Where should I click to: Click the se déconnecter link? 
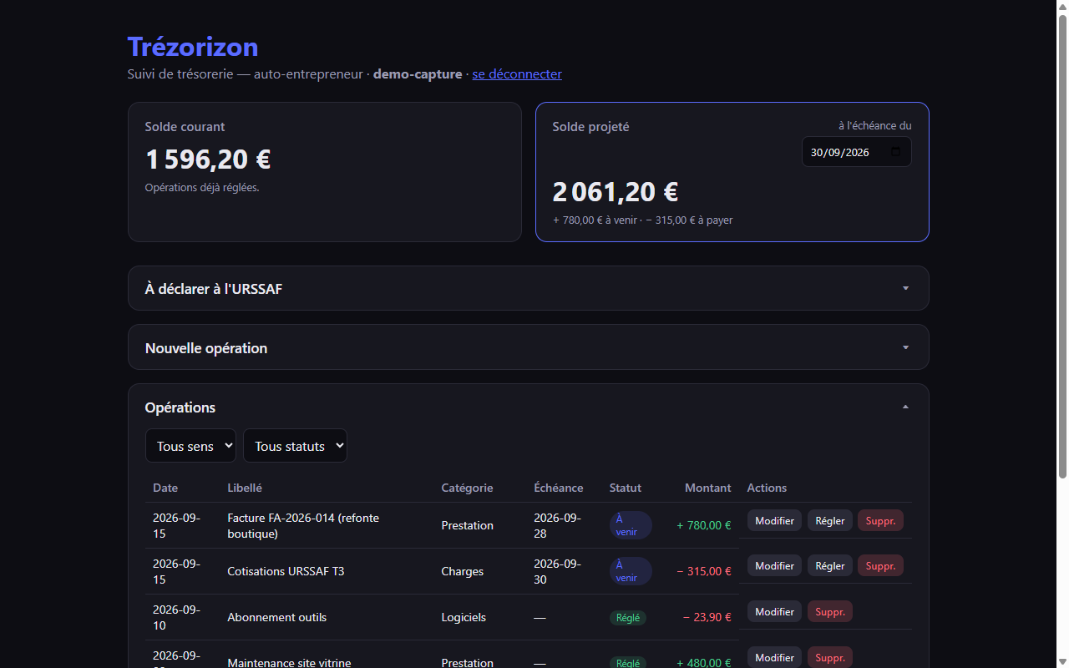click(x=517, y=73)
